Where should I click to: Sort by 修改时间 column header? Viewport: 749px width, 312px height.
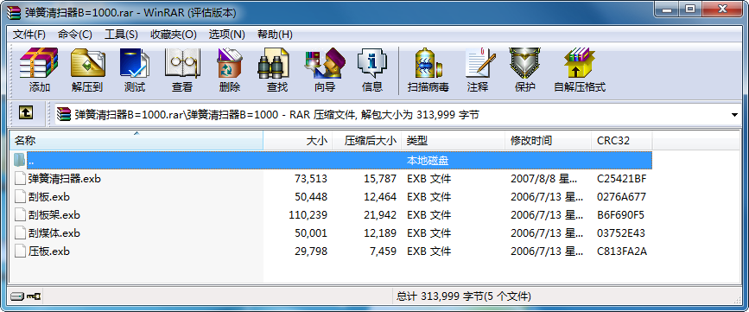tap(548, 141)
